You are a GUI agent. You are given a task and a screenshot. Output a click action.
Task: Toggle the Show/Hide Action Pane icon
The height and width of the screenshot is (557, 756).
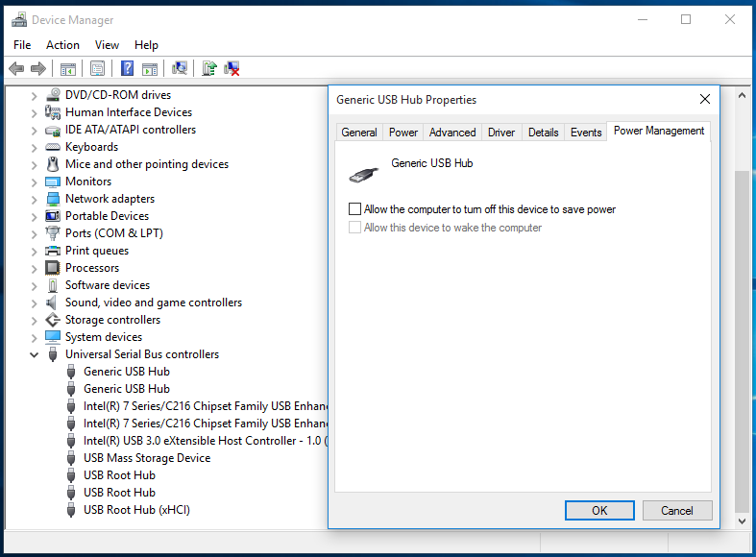150,69
